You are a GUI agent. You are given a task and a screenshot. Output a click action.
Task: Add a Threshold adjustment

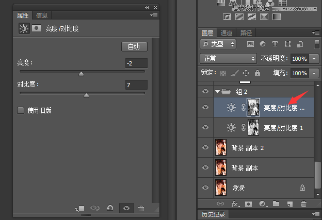(252, 16)
